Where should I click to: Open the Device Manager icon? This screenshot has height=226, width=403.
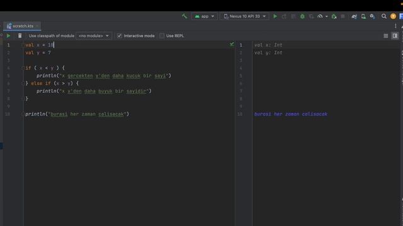[x=363, y=16]
